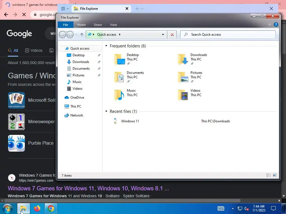Click the Forward arrow in File Explorer
Image resolution: width=286 pixels, height=214 pixels.
tap(70, 34)
